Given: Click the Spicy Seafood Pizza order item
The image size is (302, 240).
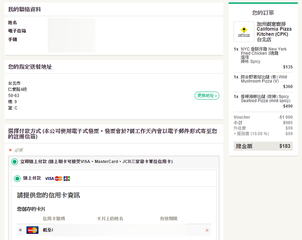Looking at the screenshot, I should (x=263, y=99).
